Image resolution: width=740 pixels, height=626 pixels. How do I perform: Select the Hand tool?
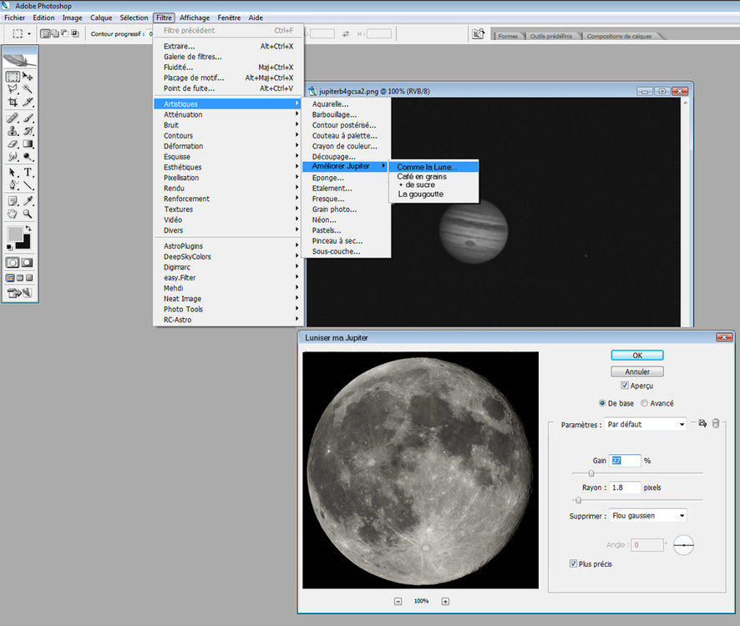tap(13, 214)
